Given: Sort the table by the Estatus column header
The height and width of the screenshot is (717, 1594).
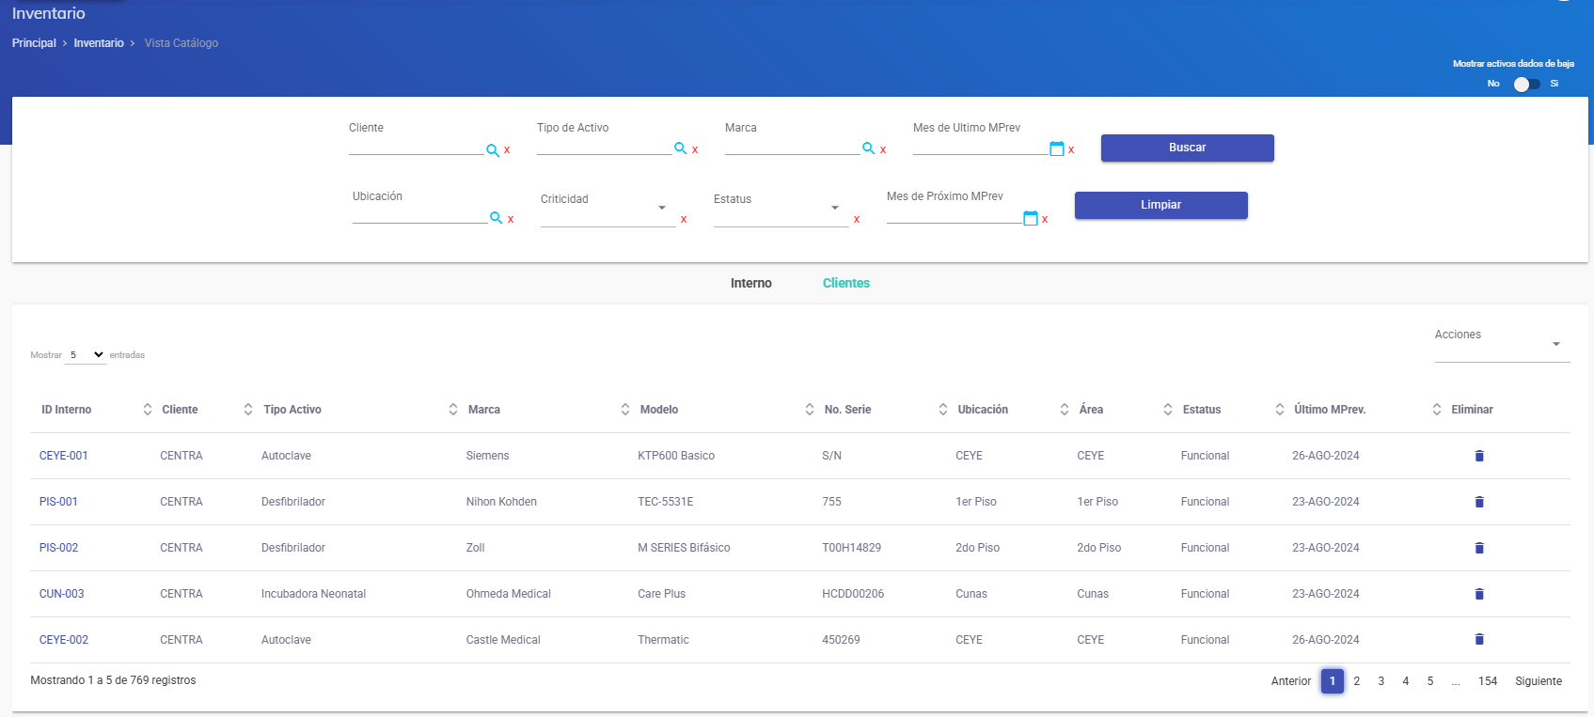Looking at the screenshot, I should coord(1201,410).
